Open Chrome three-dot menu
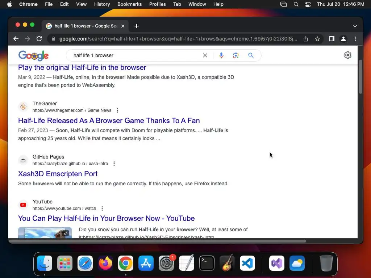Screen dimensions: 371x278 coord(355,39)
